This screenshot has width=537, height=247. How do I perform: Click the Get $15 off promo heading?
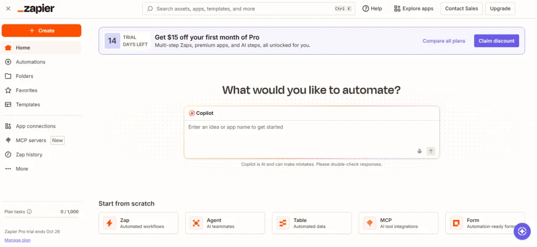point(207,37)
